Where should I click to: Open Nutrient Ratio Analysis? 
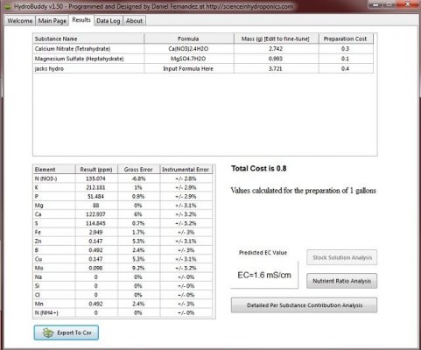click(341, 281)
